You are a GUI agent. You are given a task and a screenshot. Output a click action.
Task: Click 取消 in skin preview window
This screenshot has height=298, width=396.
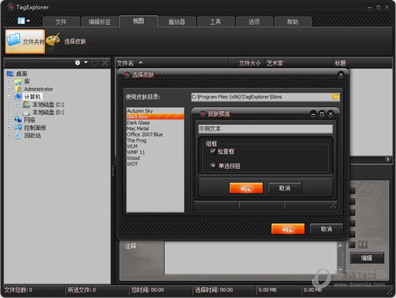[285, 188]
